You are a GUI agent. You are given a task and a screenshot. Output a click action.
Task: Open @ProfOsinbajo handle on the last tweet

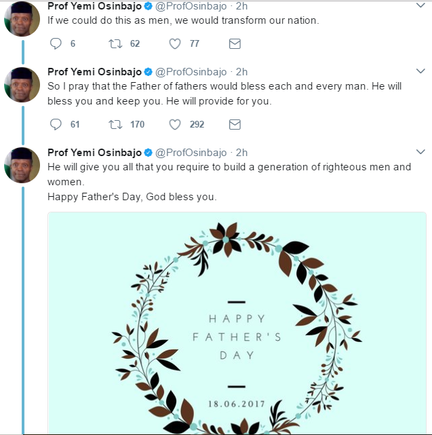191,152
